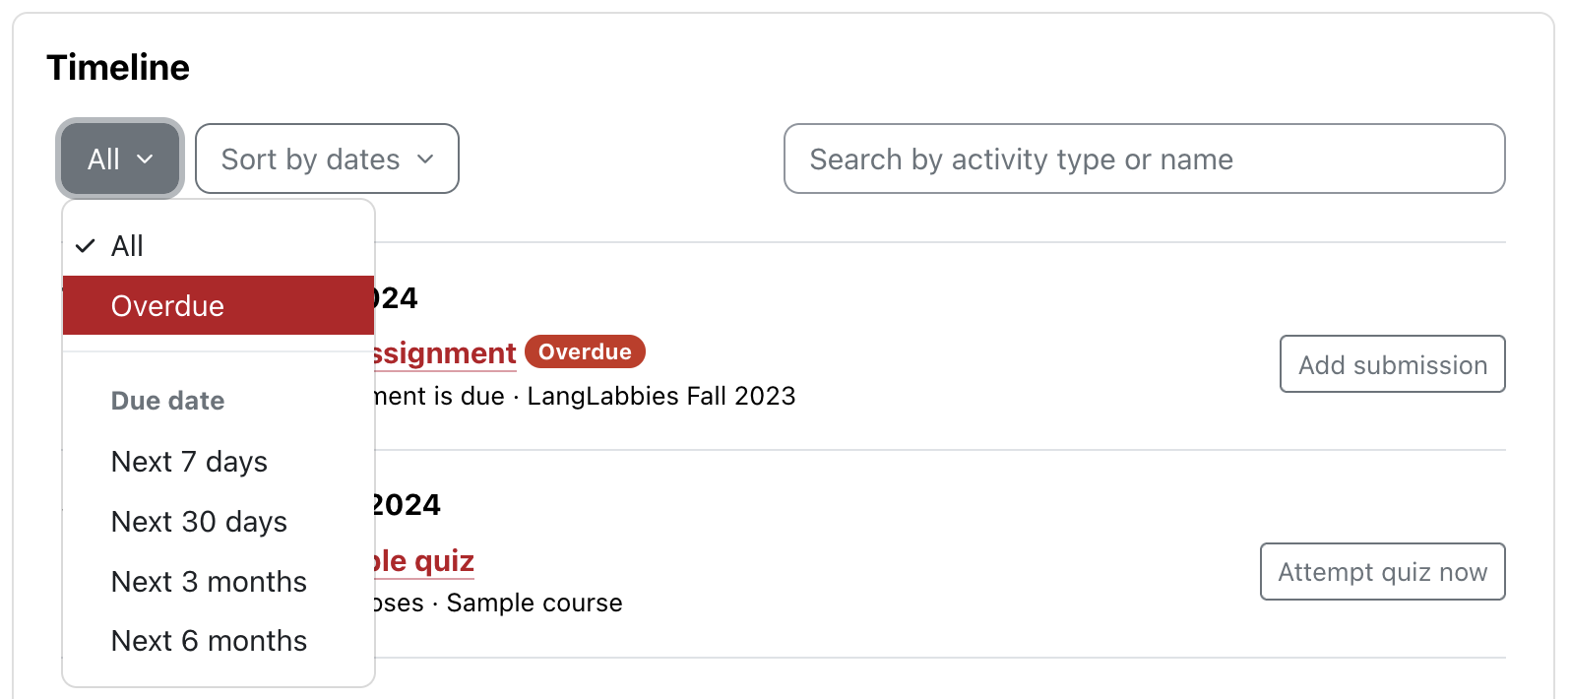This screenshot has height=699, width=1571.
Task: Filter timeline to Next 7 days
Action: (x=189, y=461)
